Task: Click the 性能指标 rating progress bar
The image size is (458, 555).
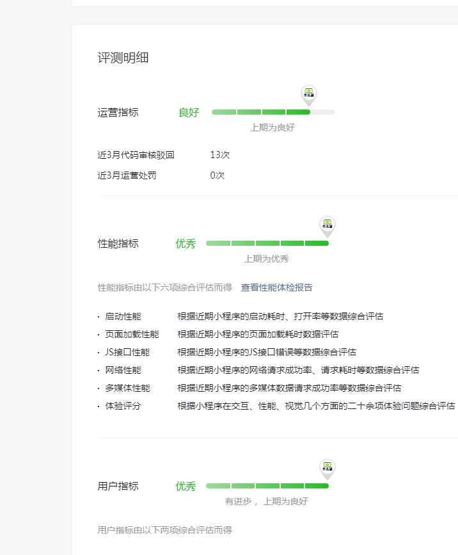Action: click(267, 243)
